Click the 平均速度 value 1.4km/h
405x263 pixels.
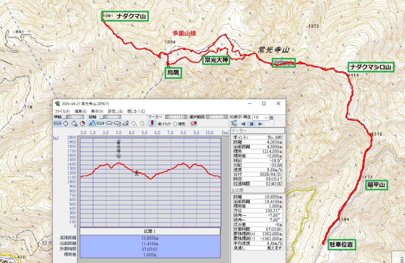click(274, 243)
